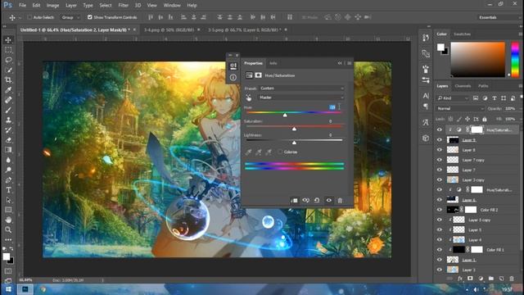Select the Rectangular Marquee tool
Image resolution: width=524 pixels, height=295 pixels.
tap(8, 50)
